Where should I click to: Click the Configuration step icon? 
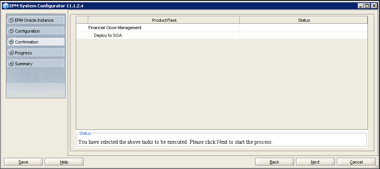(x=11, y=31)
